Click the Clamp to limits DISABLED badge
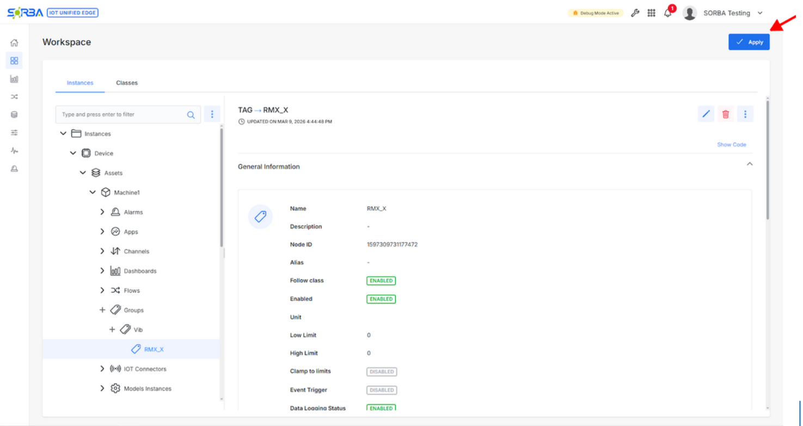This screenshot has height=426, width=803. 382,372
